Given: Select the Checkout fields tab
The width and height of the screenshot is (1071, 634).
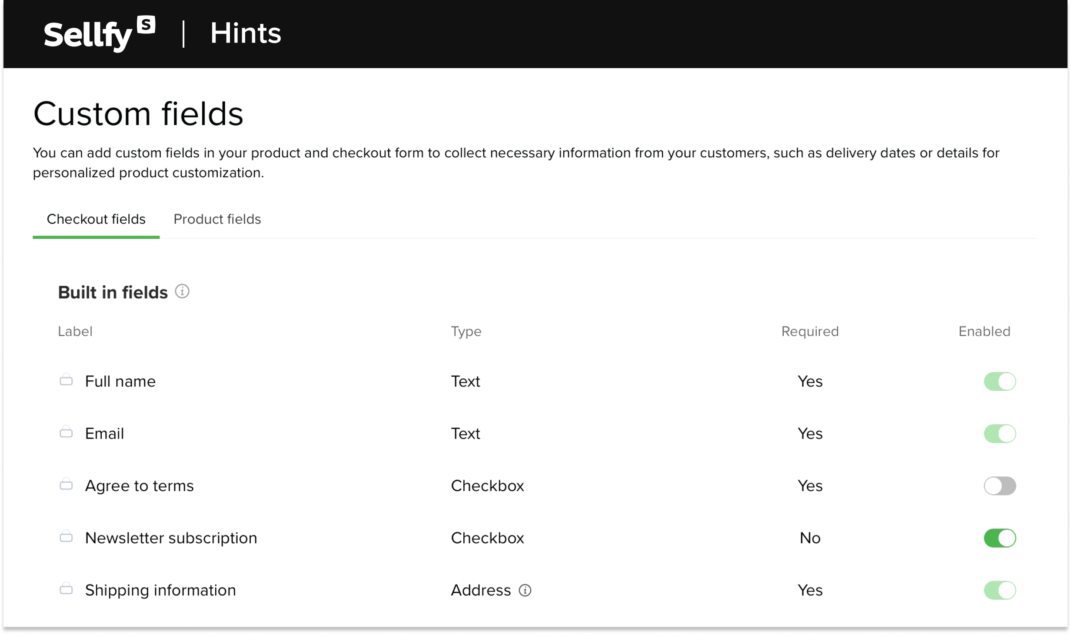Looking at the screenshot, I should click(96, 219).
